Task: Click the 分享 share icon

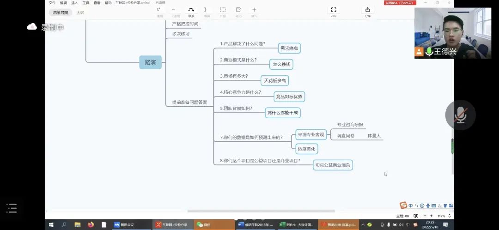Action: 367,10
